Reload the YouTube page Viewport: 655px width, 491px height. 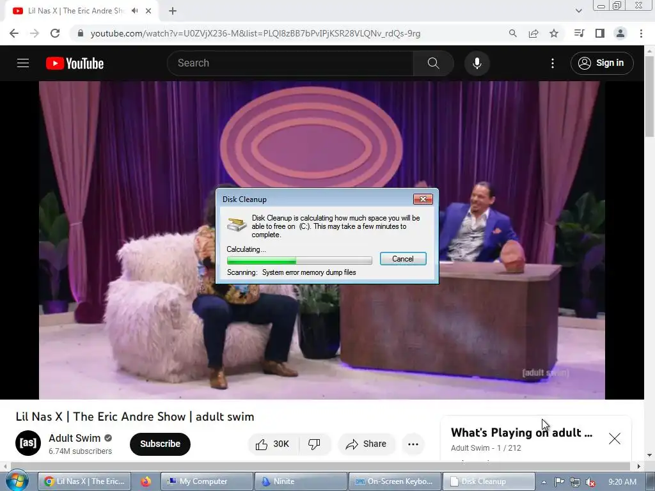click(x=55, y=33)
